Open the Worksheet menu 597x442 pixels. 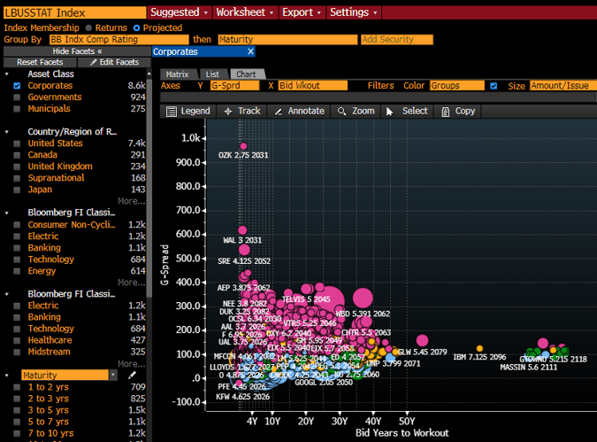(245, 12)
